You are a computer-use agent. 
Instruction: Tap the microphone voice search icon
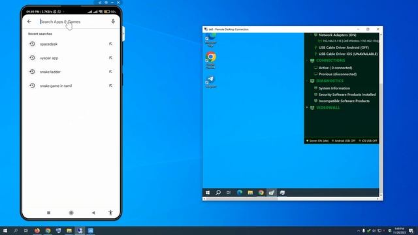click(113, 22)
